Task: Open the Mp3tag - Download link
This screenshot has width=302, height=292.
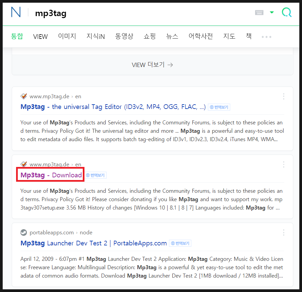Action: click(x=51, y=175)
